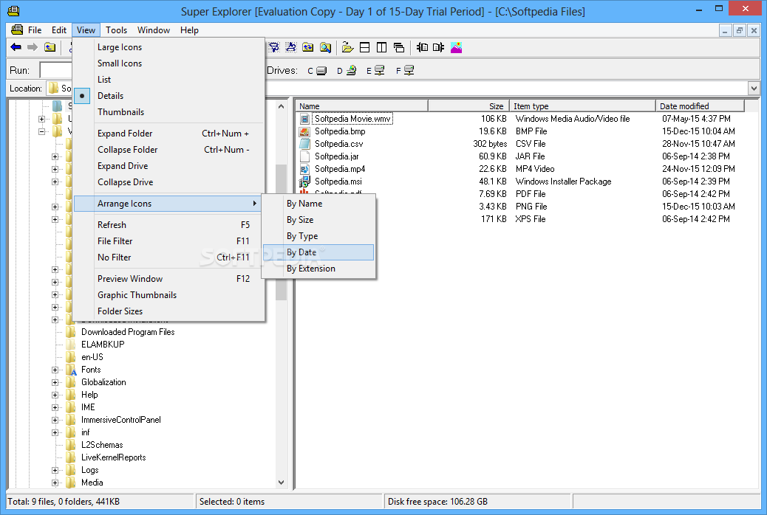
Task: Click inside the Run input field
Action: [x=55, y=70]
